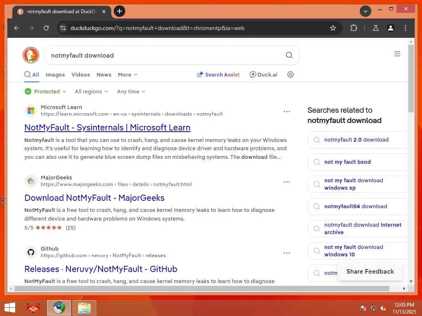Image resolution: width=422 pixels, height=316 pixels.
Task: Open Chrome Extensions puzzle icon
Action: (354, 28)
